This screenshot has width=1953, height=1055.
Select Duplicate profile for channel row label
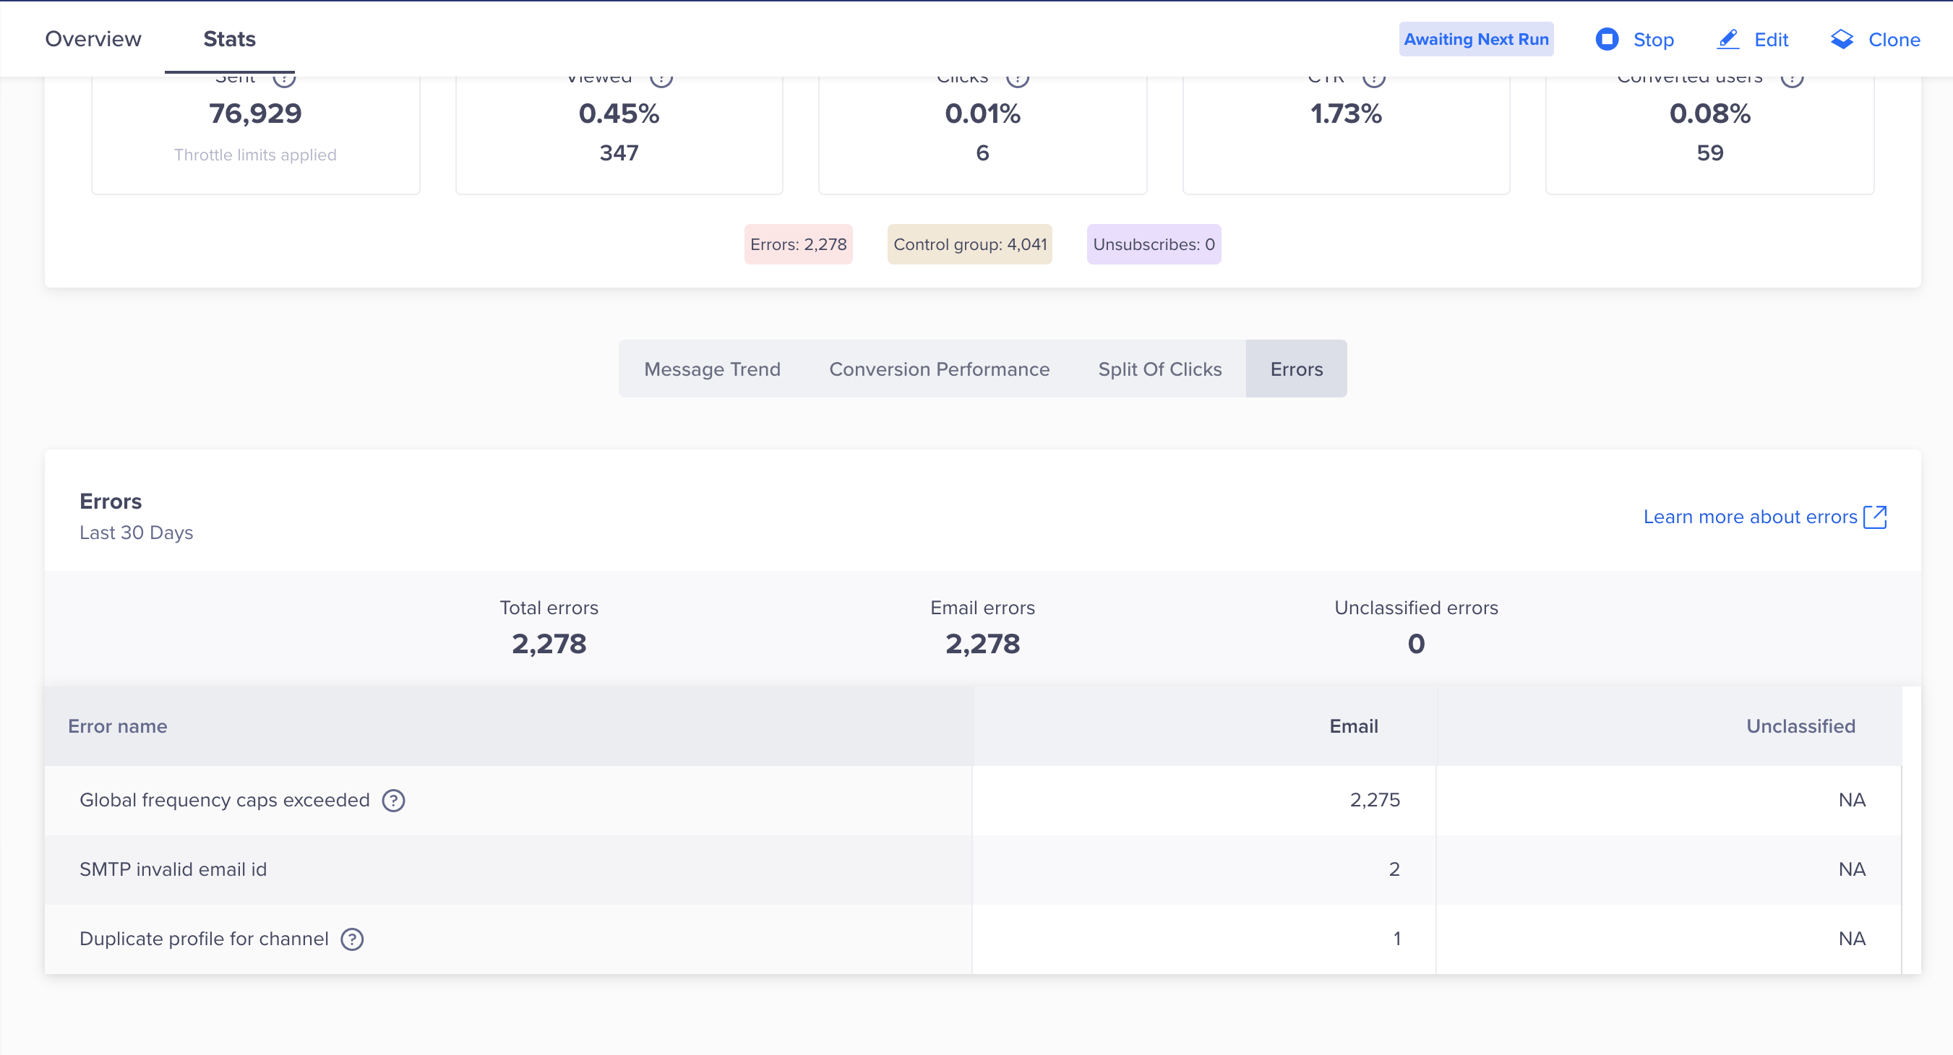204,939
